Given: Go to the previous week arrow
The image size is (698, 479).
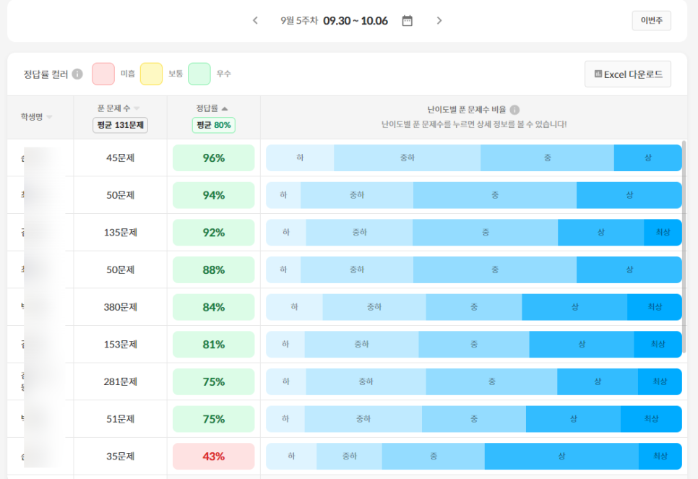Looking at the screenshot, I should [x=255, y=20].
